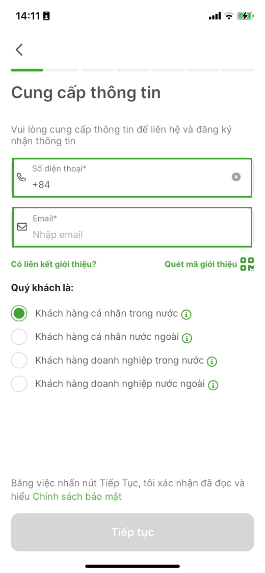This screenshot has width=265, height=573.
Task: Select Khách hàng cá nhân trong nước radio
Action: (19, 314)
